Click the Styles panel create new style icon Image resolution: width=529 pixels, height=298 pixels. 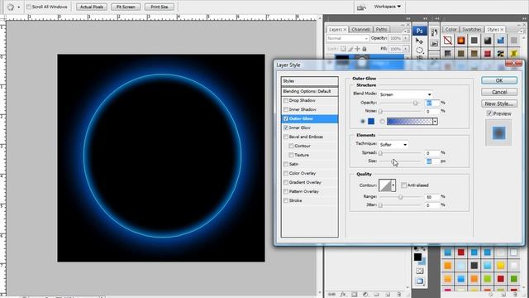(503, 295)
